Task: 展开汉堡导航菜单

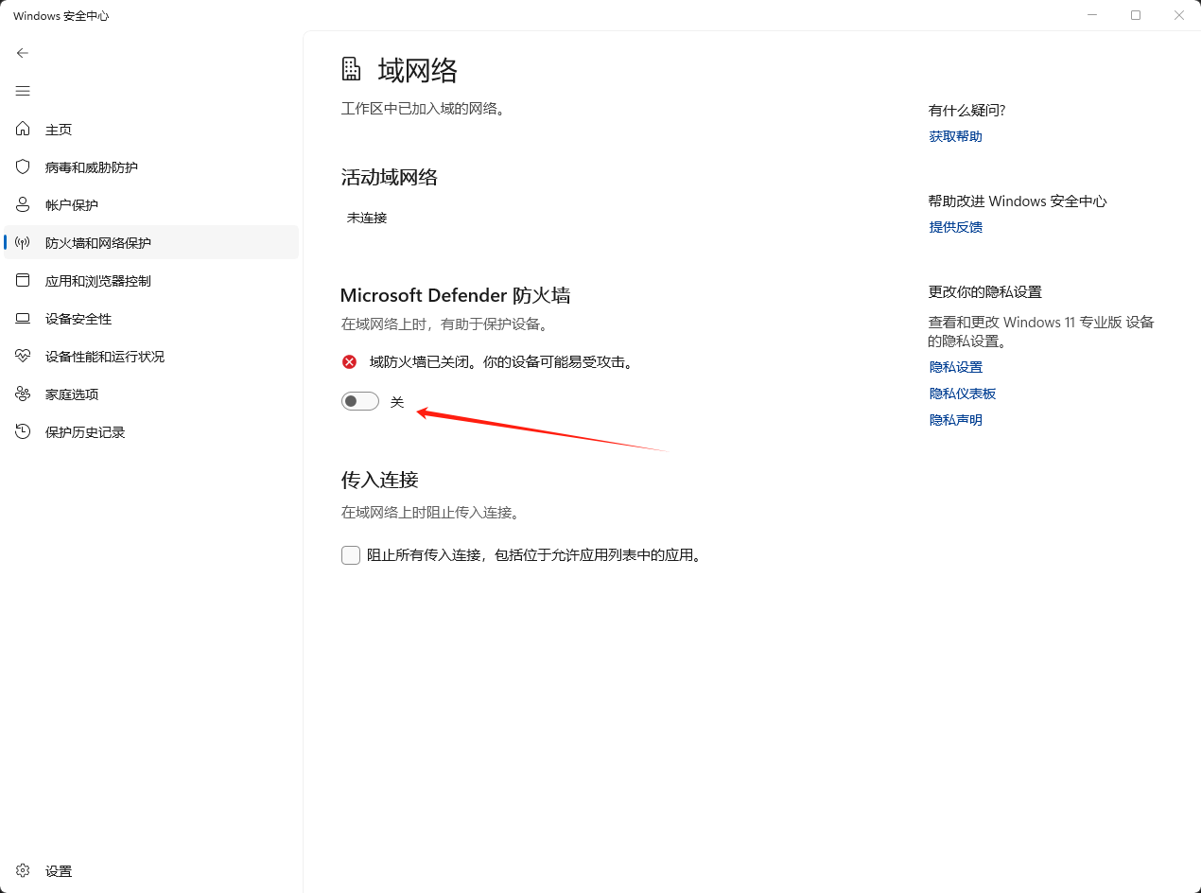Action: 23,91
